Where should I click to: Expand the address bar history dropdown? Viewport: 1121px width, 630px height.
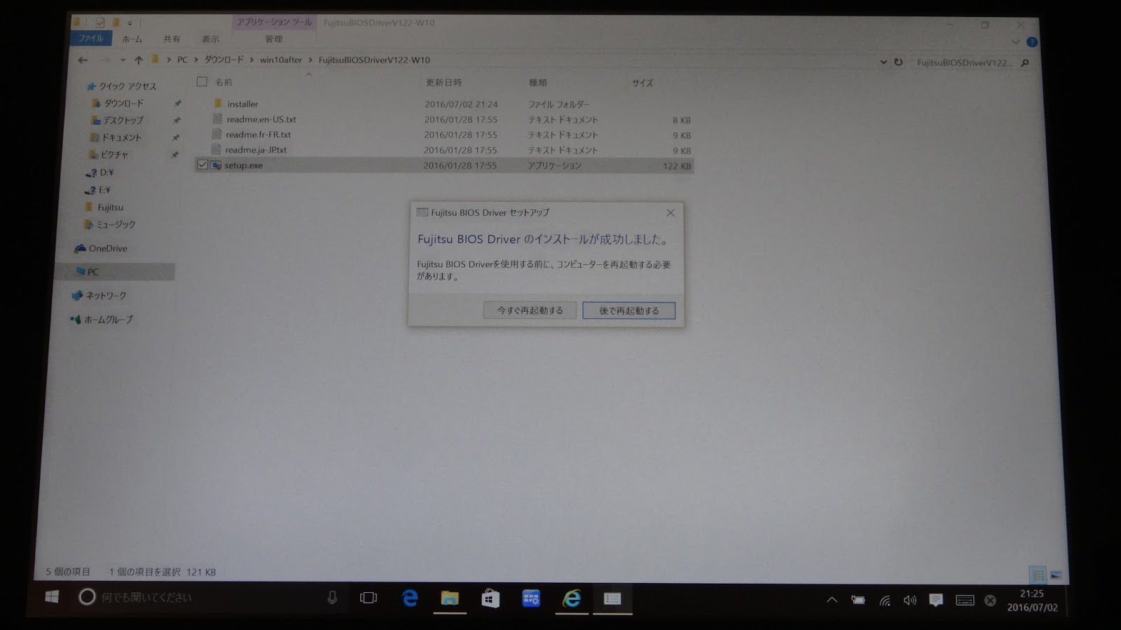[x=883, y=62]
